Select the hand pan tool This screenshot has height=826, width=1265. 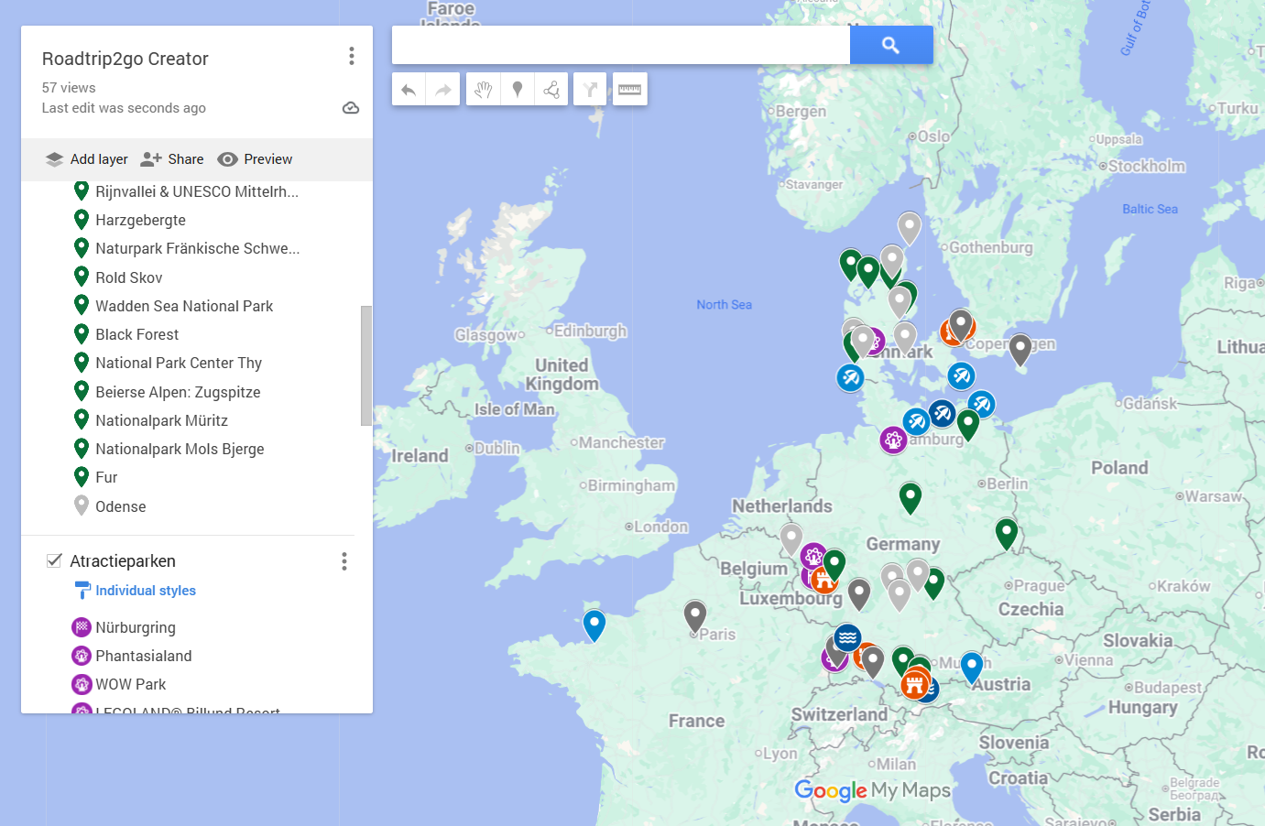483,89
